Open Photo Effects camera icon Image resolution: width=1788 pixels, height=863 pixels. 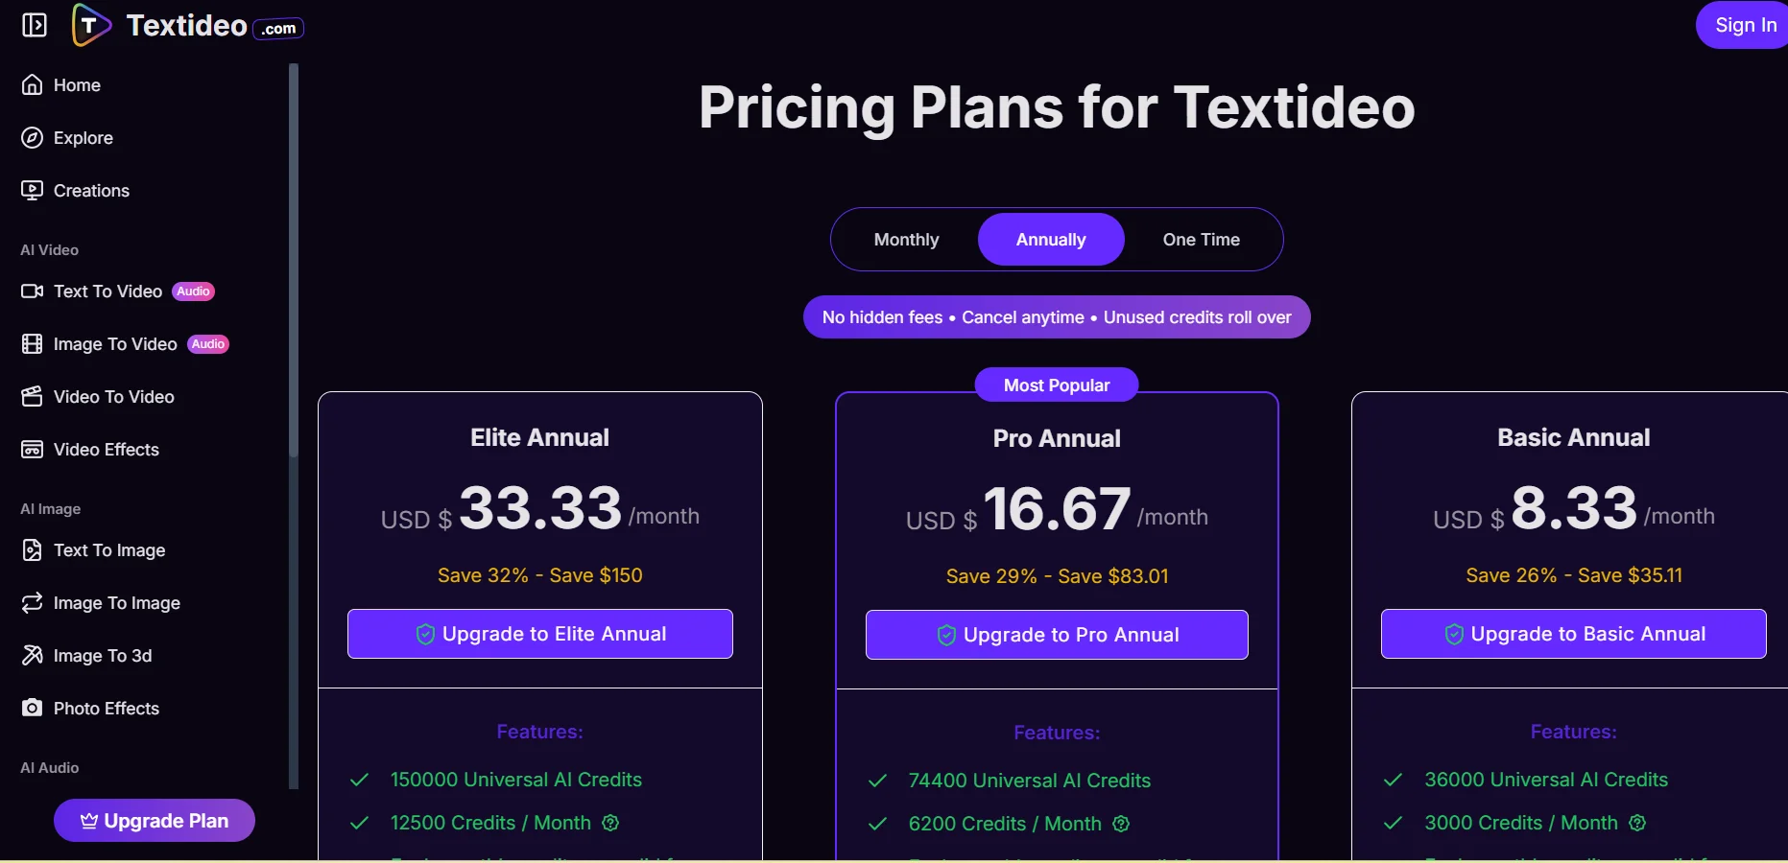(33, 709)
